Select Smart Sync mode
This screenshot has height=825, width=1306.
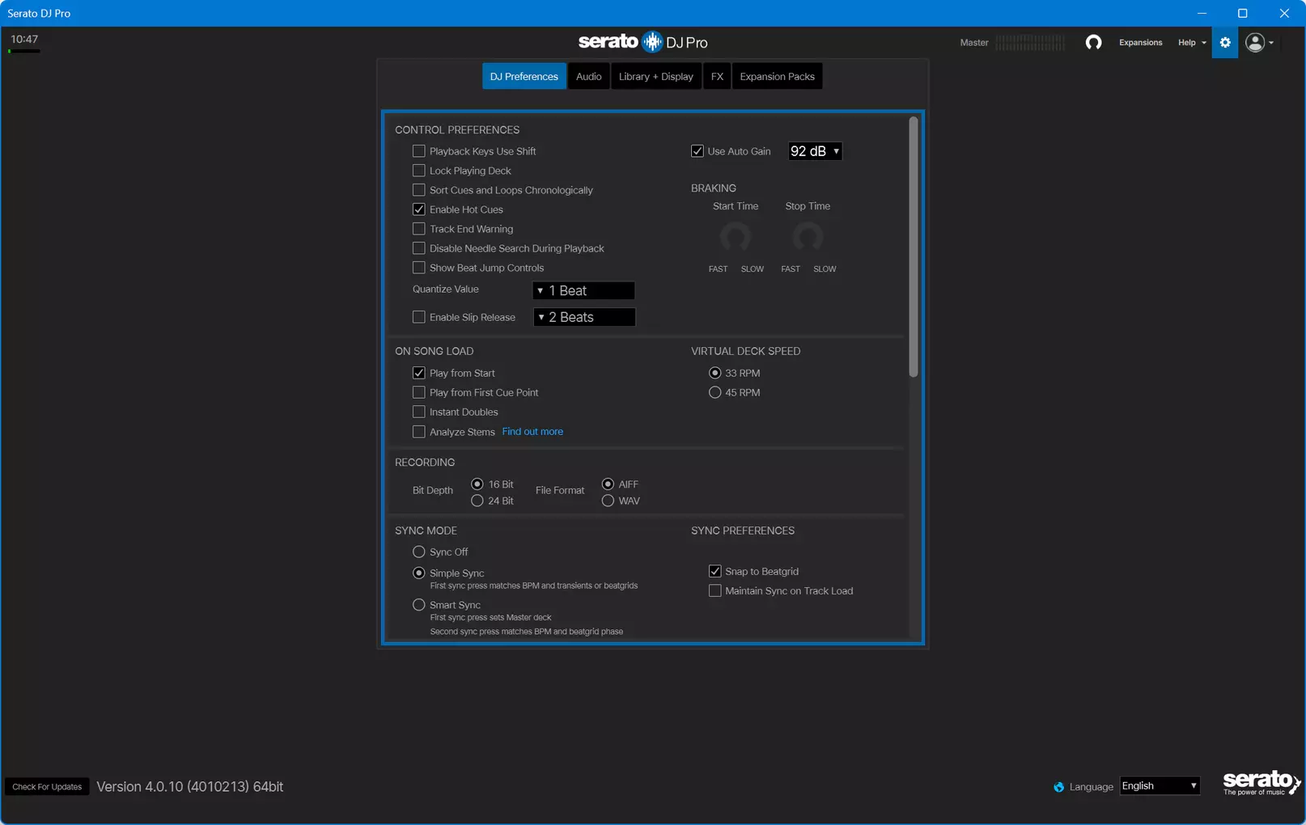418,604
